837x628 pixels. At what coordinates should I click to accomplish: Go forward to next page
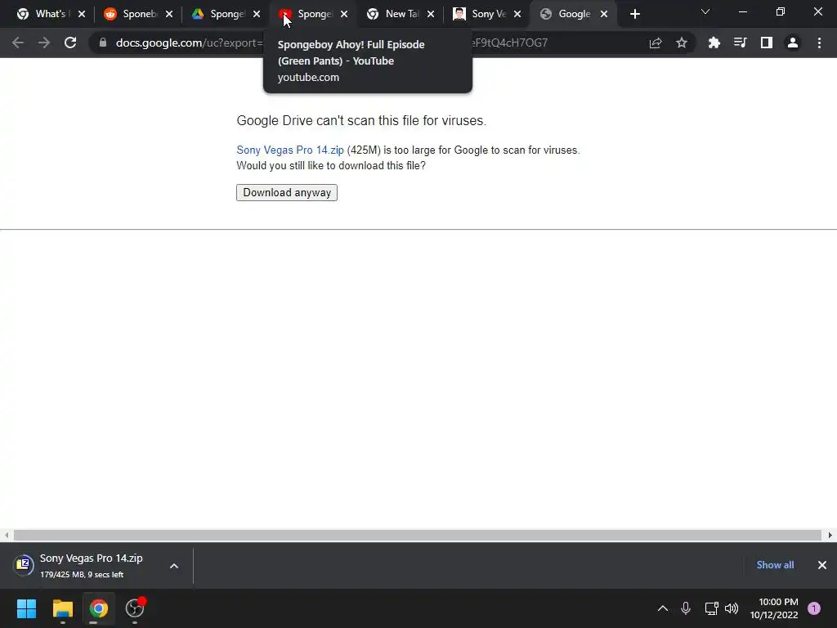(x=44, y=43)
